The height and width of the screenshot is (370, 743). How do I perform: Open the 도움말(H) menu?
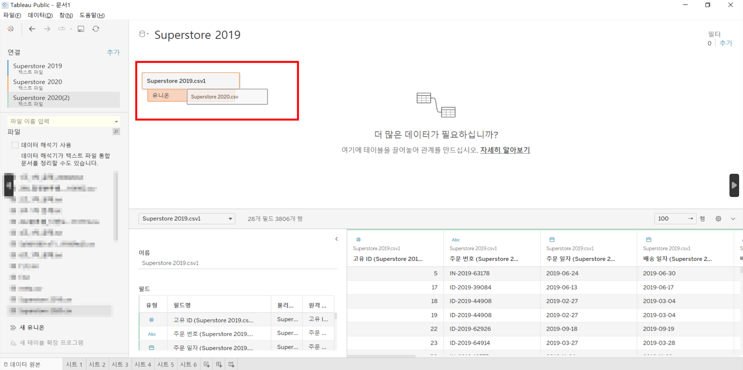92,15
